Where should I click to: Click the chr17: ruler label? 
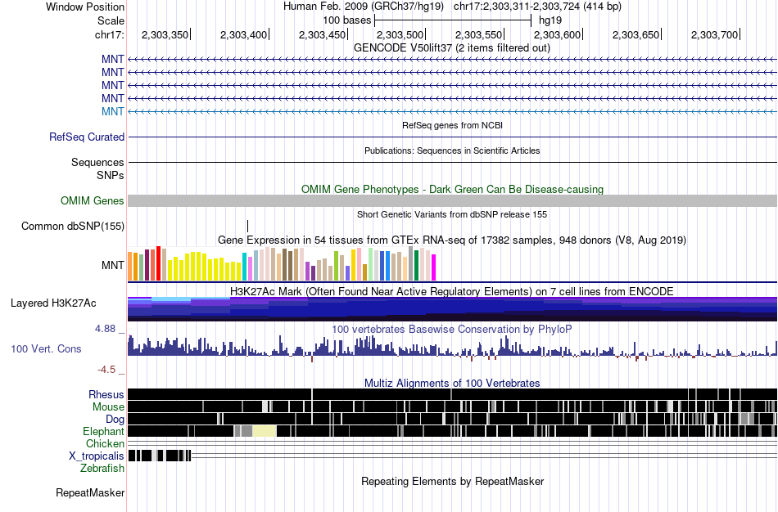[x=110, y=34]
